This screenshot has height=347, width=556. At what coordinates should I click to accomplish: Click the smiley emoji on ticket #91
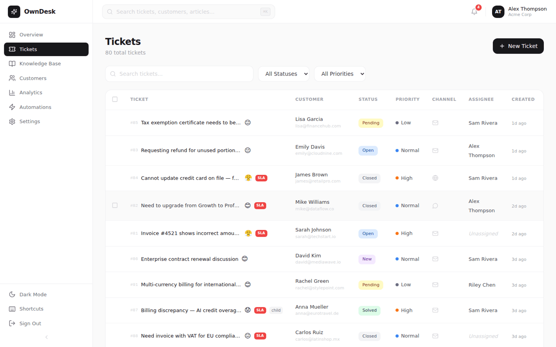(x=248, y=285)
